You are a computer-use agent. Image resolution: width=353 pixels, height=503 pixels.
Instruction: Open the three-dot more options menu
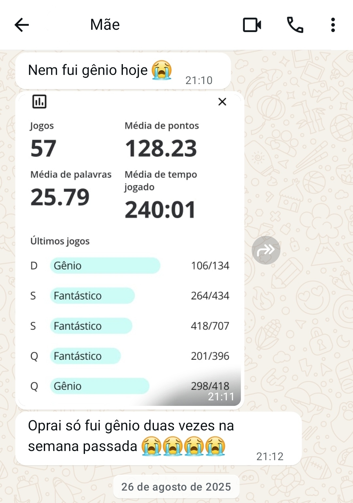coord(333,25)
